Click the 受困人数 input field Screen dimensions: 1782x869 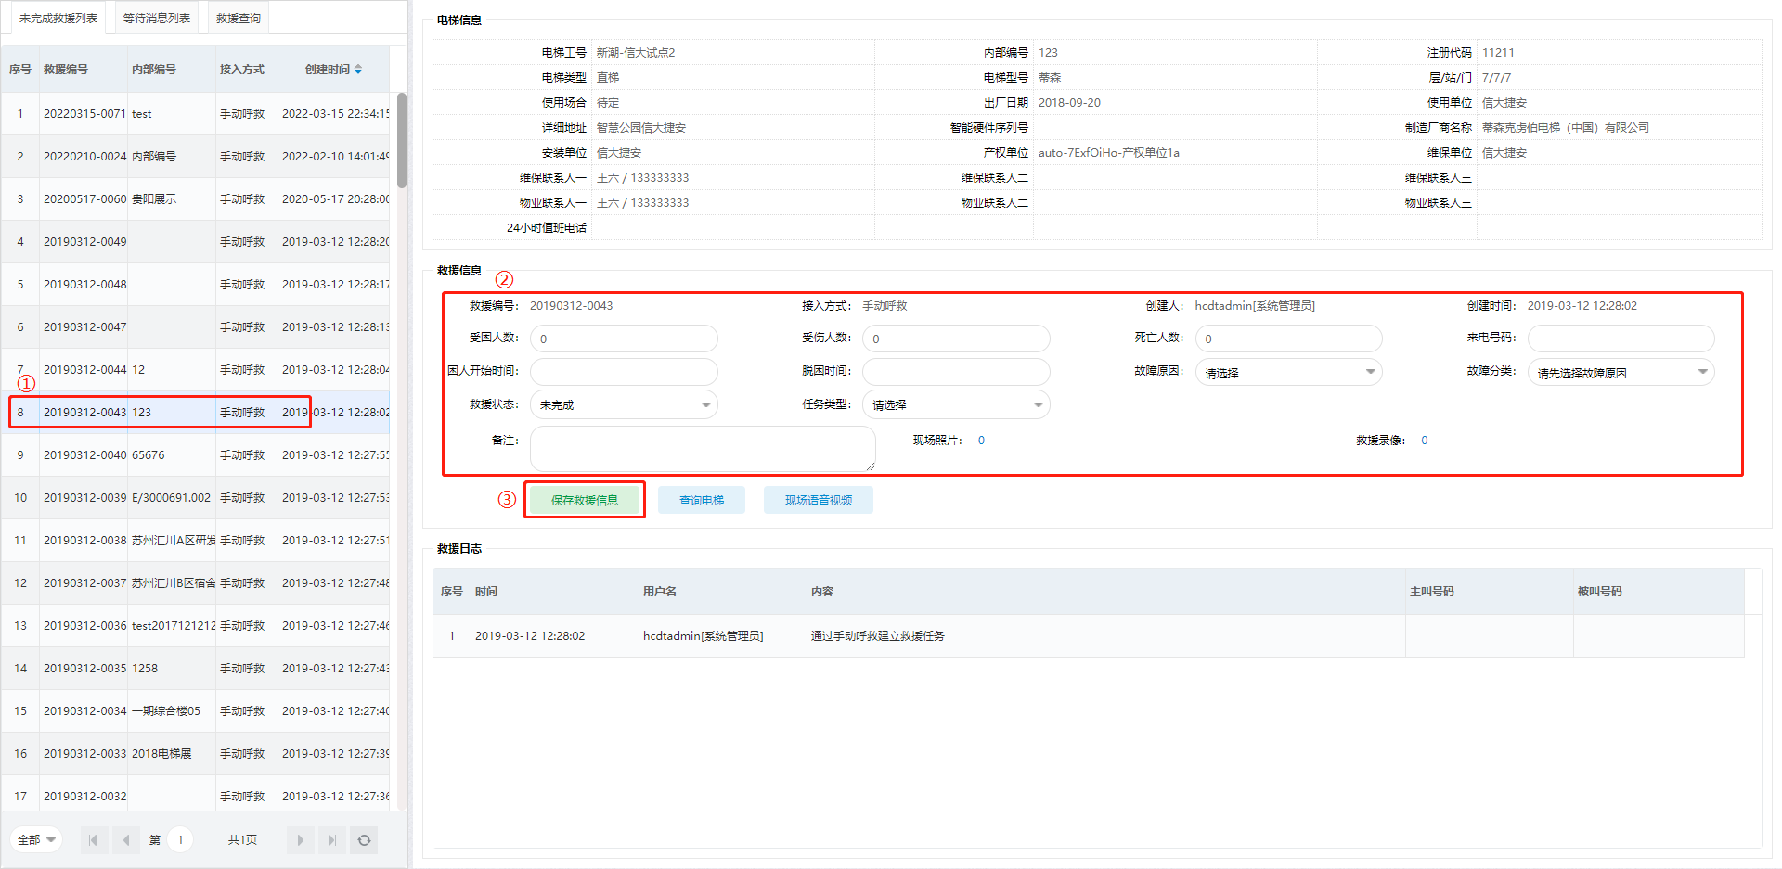tap(624, 339)
